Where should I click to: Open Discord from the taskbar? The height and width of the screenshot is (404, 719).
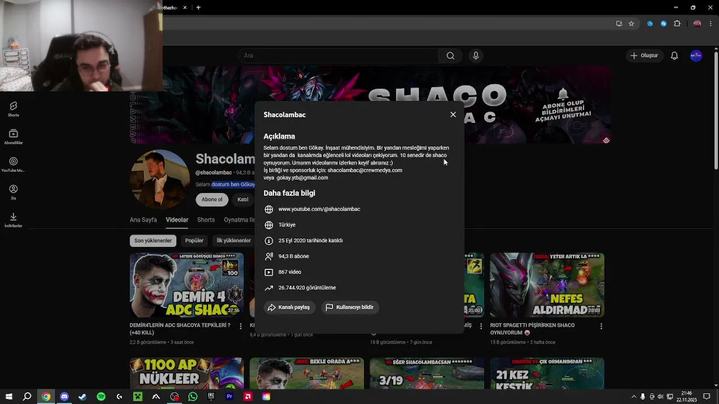tap(64, 397)
